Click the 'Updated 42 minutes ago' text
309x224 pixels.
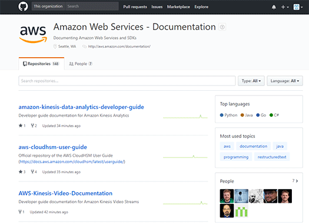pyautogui.click(x=49, y=212)
